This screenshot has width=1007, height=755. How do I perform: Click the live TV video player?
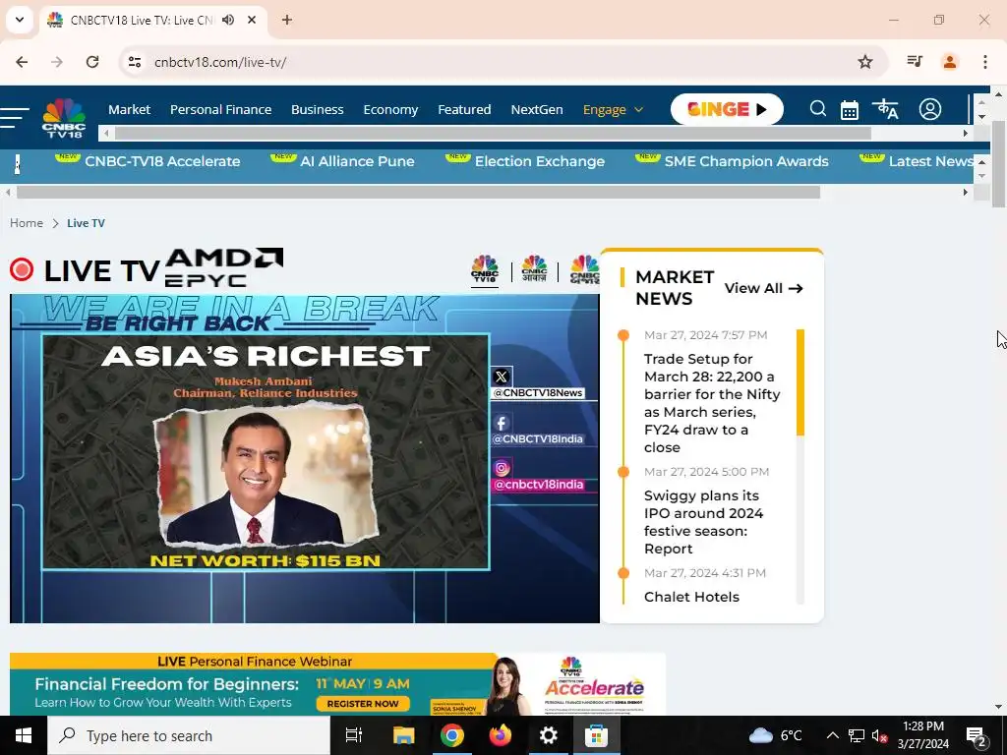coord(305,458)
